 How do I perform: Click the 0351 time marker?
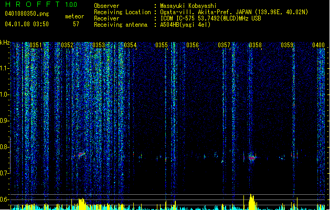36,45
